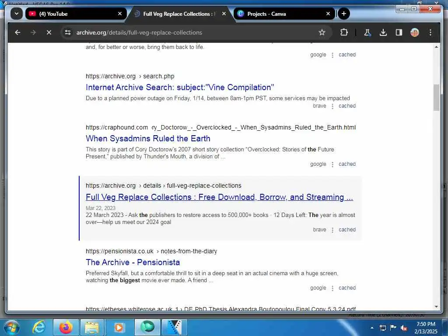Go back using the browser back arrow
448x336 pixels.
pos(17,32)
